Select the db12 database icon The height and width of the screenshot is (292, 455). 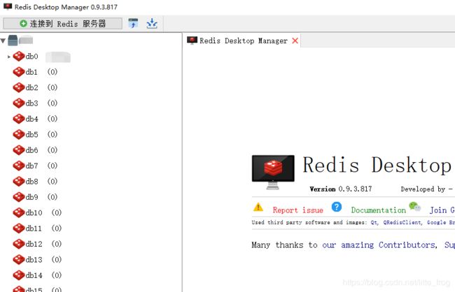pos(19,244)
